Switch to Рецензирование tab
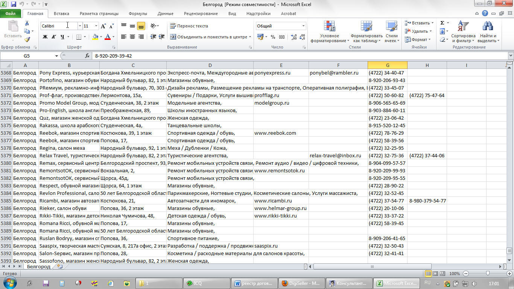This screenshot has width=514, height=289. [201, 14]
